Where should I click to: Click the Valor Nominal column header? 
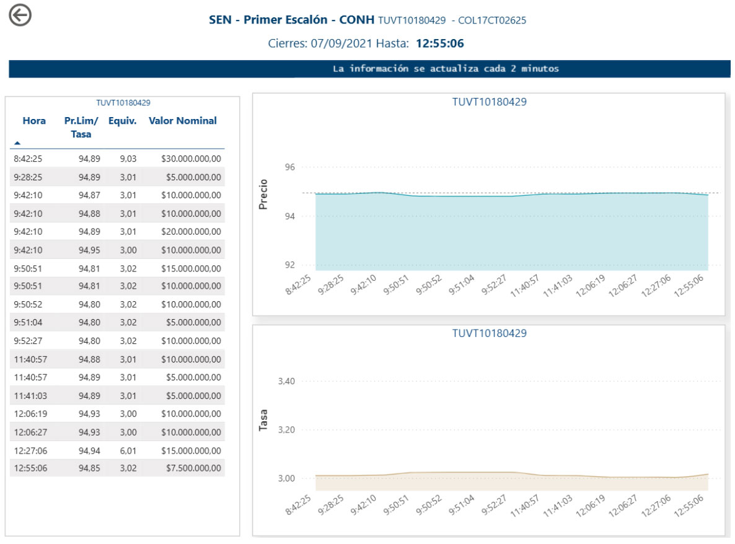(x=182, y=121)
